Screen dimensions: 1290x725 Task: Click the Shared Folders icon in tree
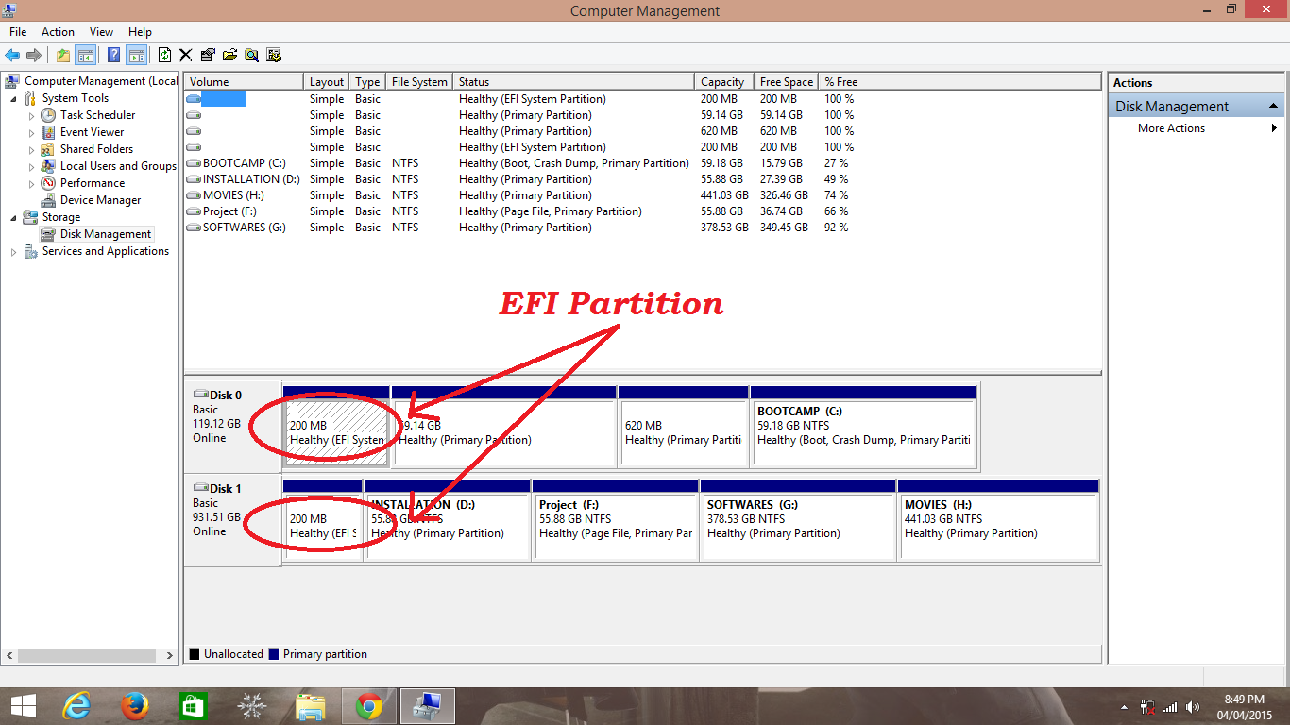click(x=48, y=149)
